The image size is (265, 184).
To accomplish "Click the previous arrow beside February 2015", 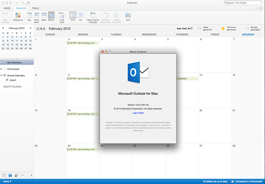I will 38,29.
